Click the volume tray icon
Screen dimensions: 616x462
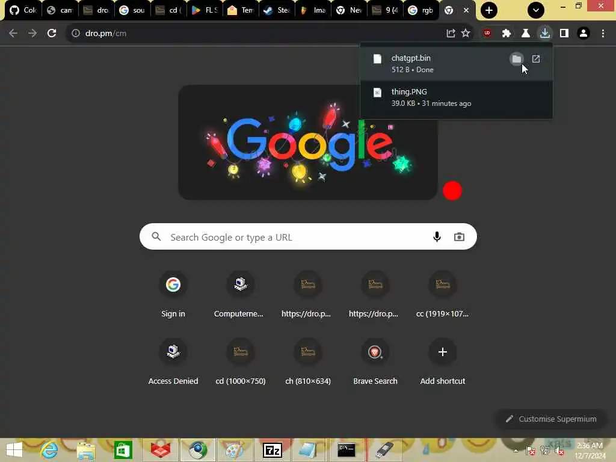tap(559, 451)
